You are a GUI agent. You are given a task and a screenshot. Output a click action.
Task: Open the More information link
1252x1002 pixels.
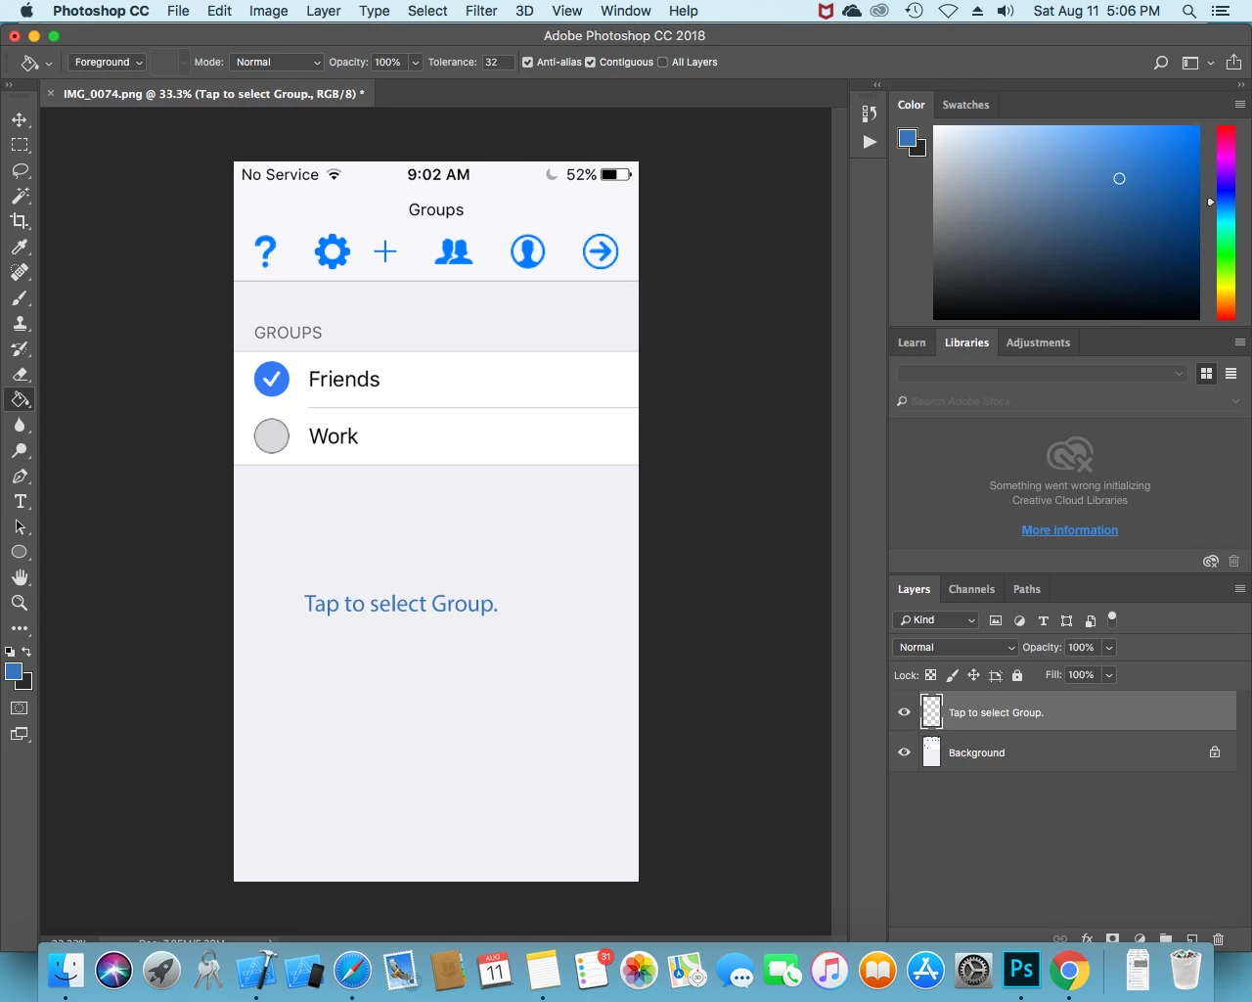[x=1070, y=530]
